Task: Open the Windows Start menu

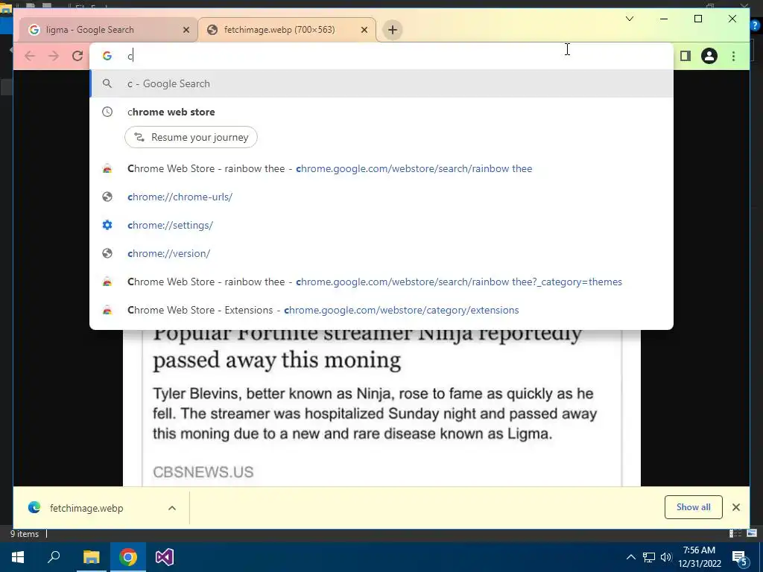Action: [18, 557]
